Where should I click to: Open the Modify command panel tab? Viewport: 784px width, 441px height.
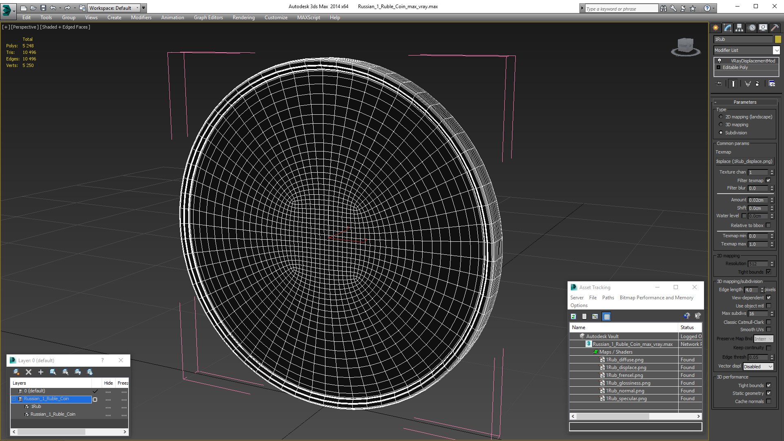tap(728, 28)
